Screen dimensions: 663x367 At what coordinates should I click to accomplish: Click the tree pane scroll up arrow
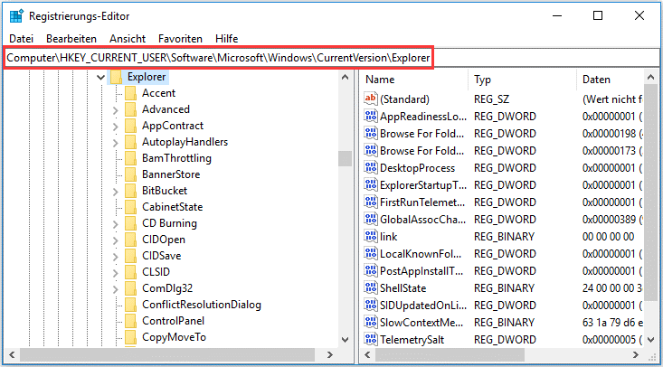click(x=345, y=78)
